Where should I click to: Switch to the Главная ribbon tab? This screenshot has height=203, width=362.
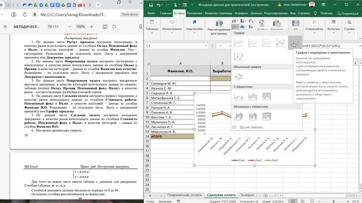pyautogui.click(x=166, y=14)
